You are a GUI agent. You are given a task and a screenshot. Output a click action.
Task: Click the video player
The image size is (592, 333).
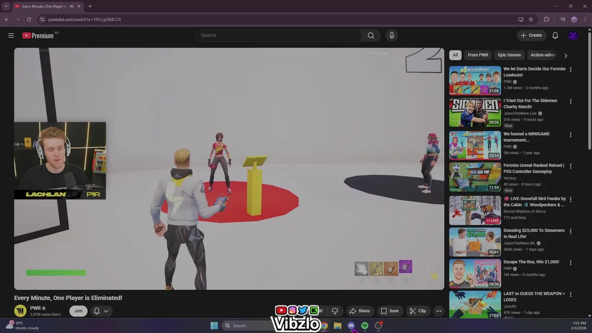[229, 169]
